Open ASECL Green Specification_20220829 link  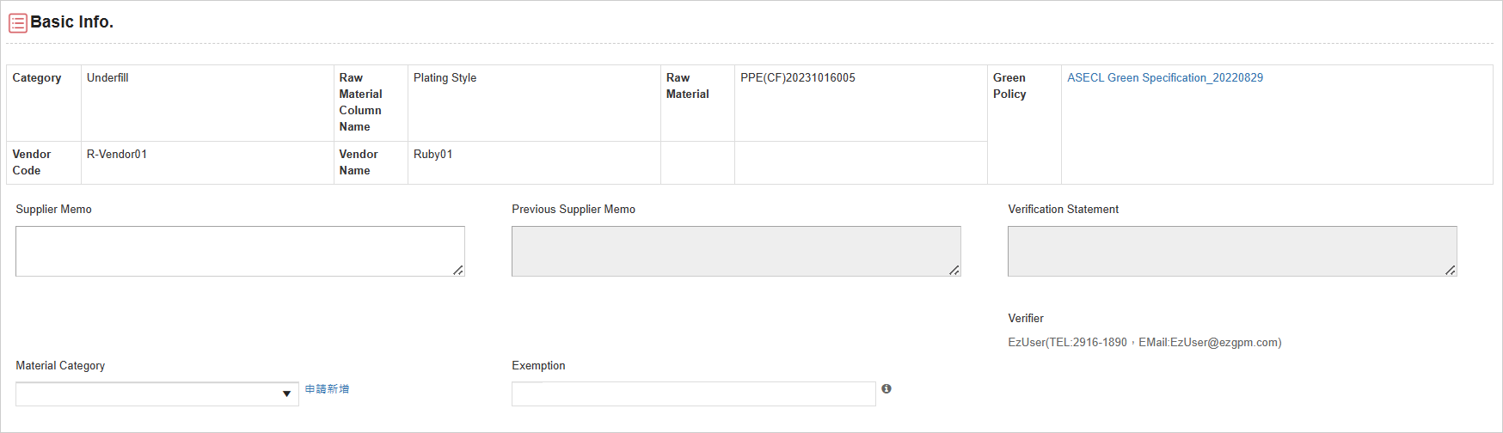pyautogui.click(x=1165, y=77)
